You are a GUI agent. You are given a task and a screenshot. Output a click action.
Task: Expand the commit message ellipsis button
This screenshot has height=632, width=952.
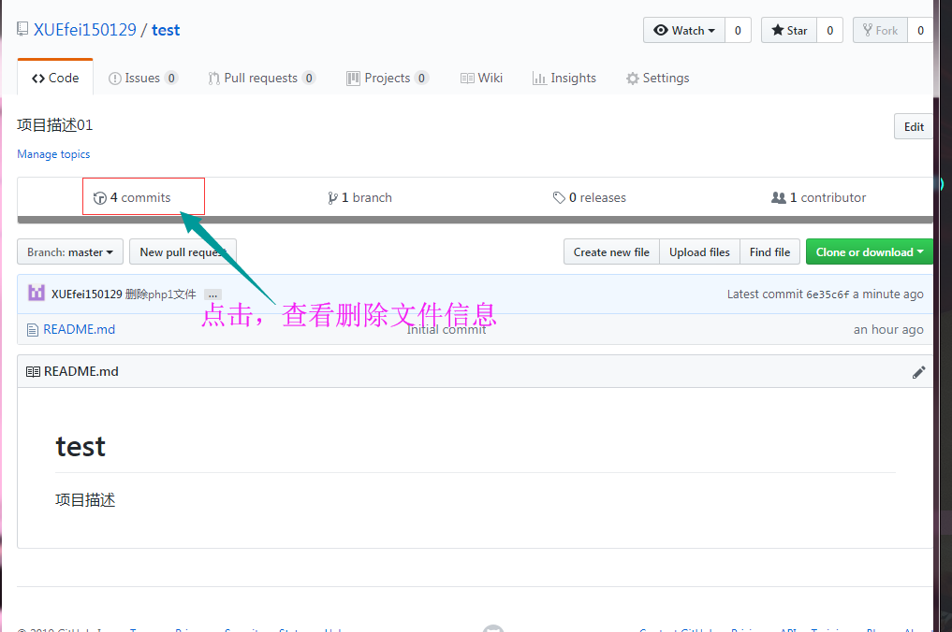212,294
